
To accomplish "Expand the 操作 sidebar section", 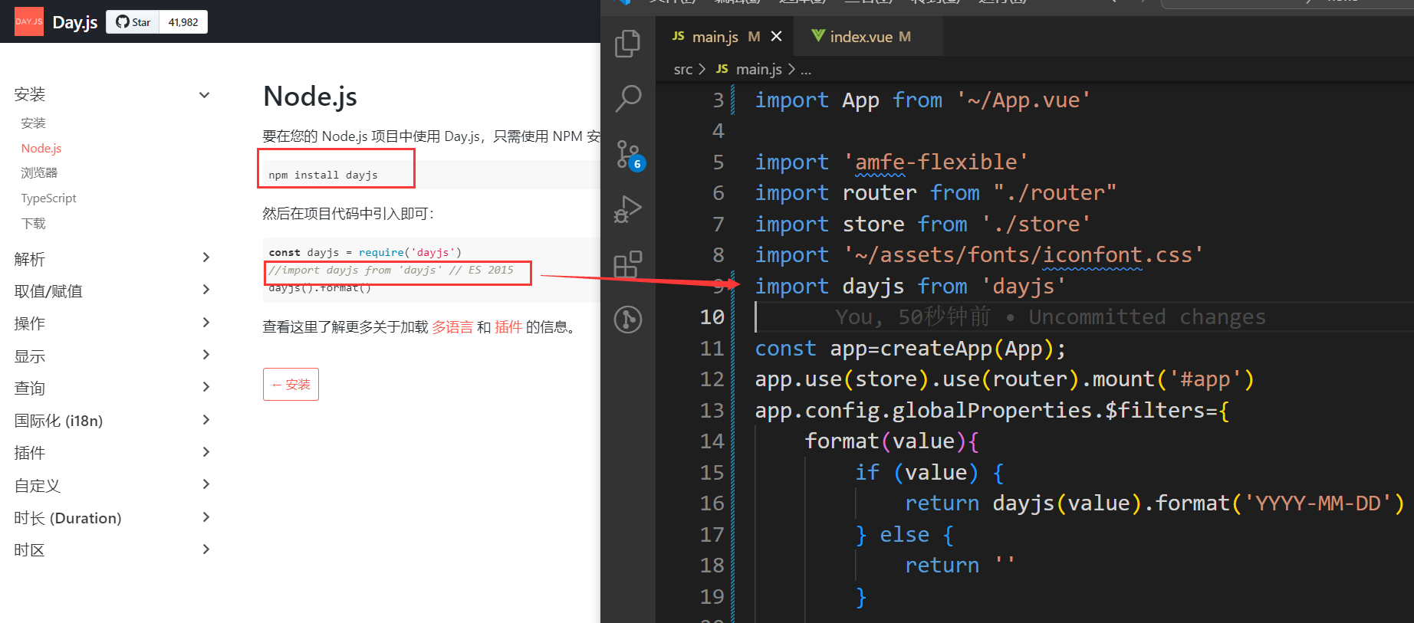I will pyautogui.click(x=205, y=323).
